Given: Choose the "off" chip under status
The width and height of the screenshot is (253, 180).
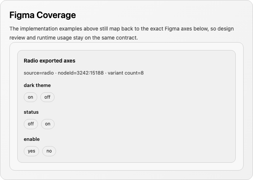Looking at the screenshot, I should pyautogui.click(x=31, y=124).
